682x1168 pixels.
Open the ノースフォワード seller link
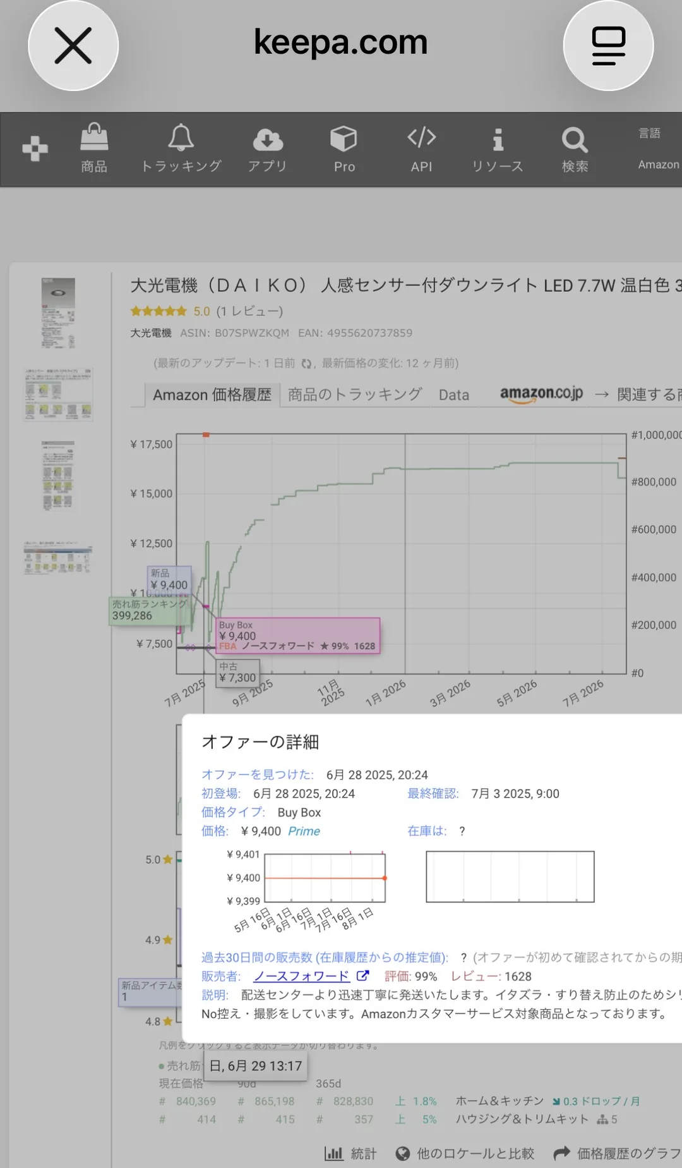click(x=301, y=976)
